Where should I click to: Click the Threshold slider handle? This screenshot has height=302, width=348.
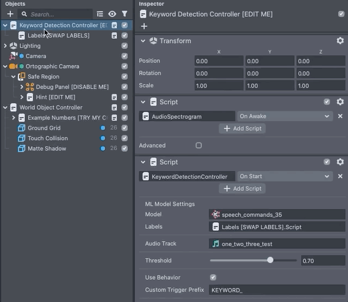tap(270, 261)
